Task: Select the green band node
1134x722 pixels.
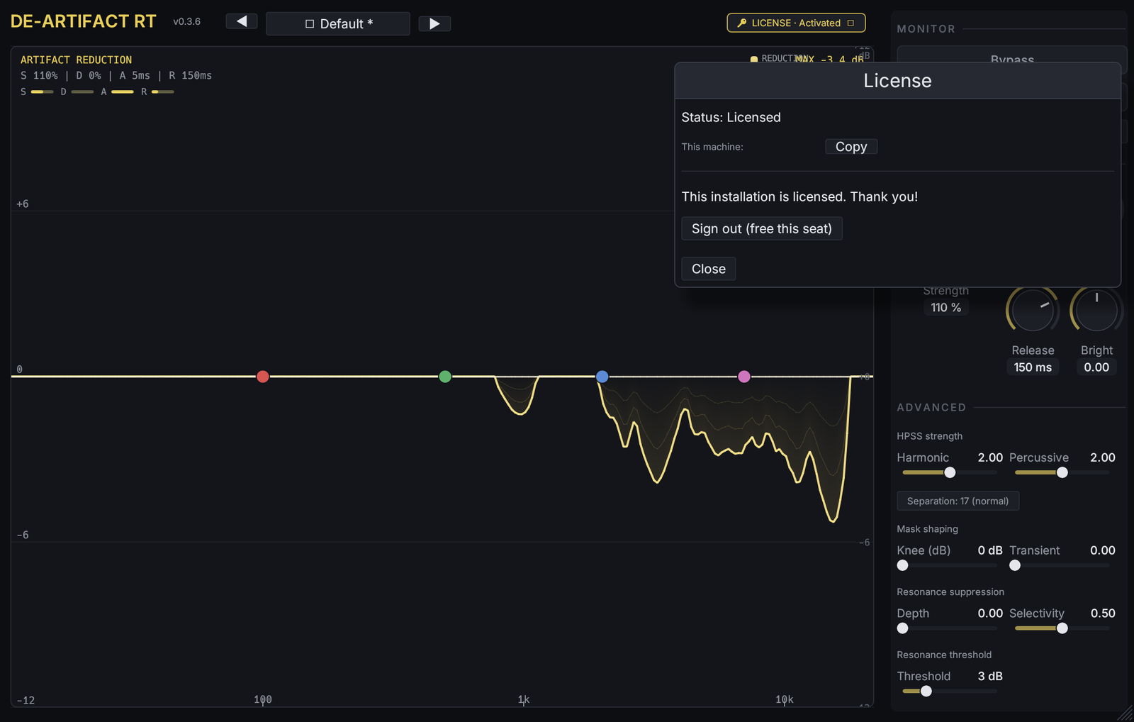Action: (x=445, y=377)
